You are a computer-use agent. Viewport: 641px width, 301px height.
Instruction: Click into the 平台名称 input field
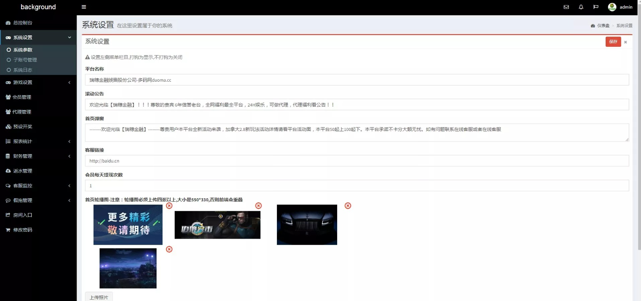tap(356, 80)
